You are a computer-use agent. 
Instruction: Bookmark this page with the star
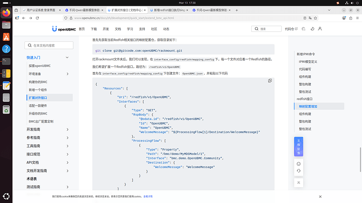(x=315, y=18)
